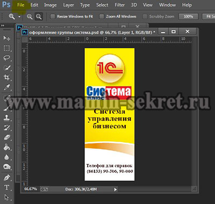Image resolution: width=215 pixels, height=204 pixels.
Task: Open the Filter menu
Action: click(120, 5)
